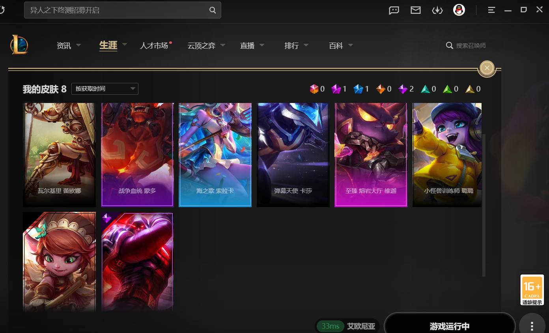Select the magenta gem icon with count 1
549x333 pixels.
pyautogui.click(x=336, y=89)
